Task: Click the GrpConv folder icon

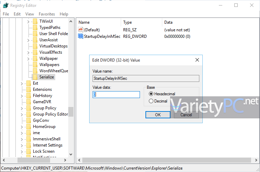Action: point(29,120)
